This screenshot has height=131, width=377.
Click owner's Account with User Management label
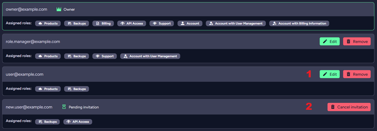click(x=239, y=23)
